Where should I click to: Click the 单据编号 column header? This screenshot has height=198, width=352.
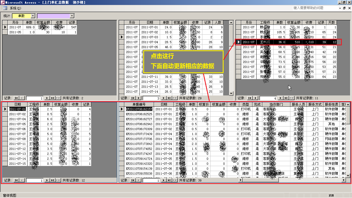pos(139,105)
